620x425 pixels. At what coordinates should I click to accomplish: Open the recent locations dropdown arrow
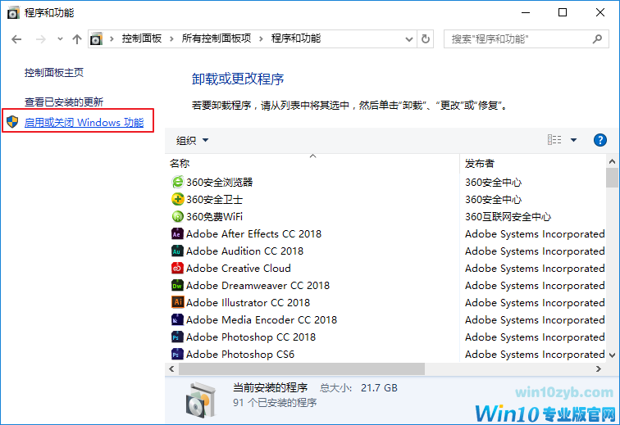point(60,39)
